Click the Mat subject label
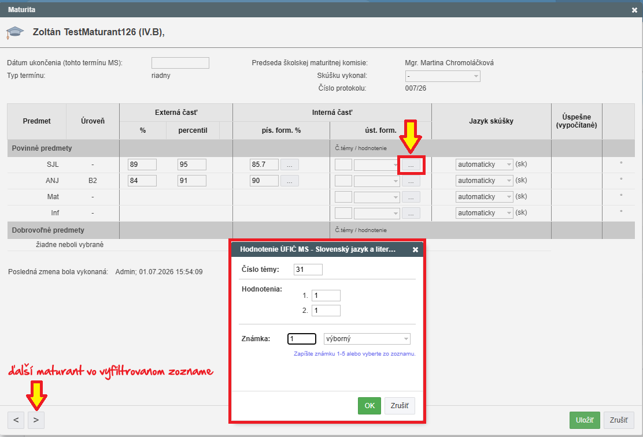The height and width of the screenshot is (437, 643). coord(53,197)
